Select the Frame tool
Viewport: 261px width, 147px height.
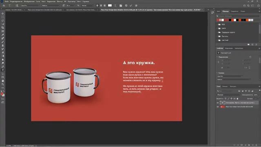coord(3,31)
